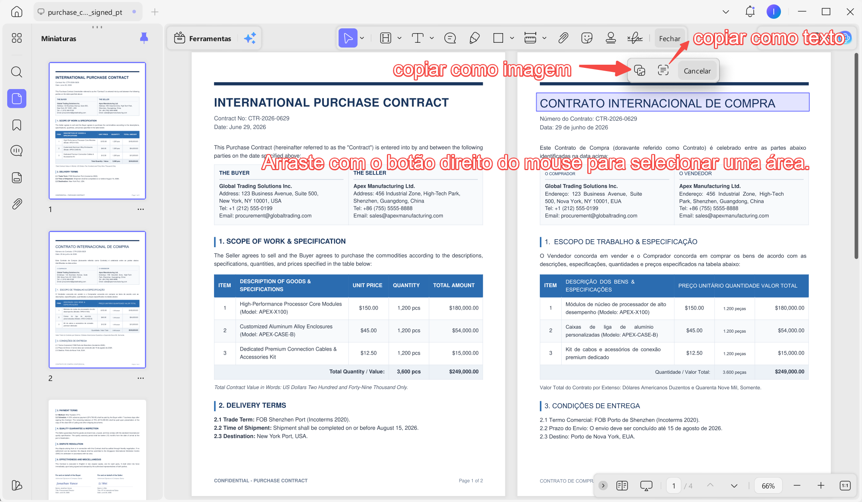862x502 pixels.
Task: Select the measure ruler tool
Action: click(x=530, y=38)
